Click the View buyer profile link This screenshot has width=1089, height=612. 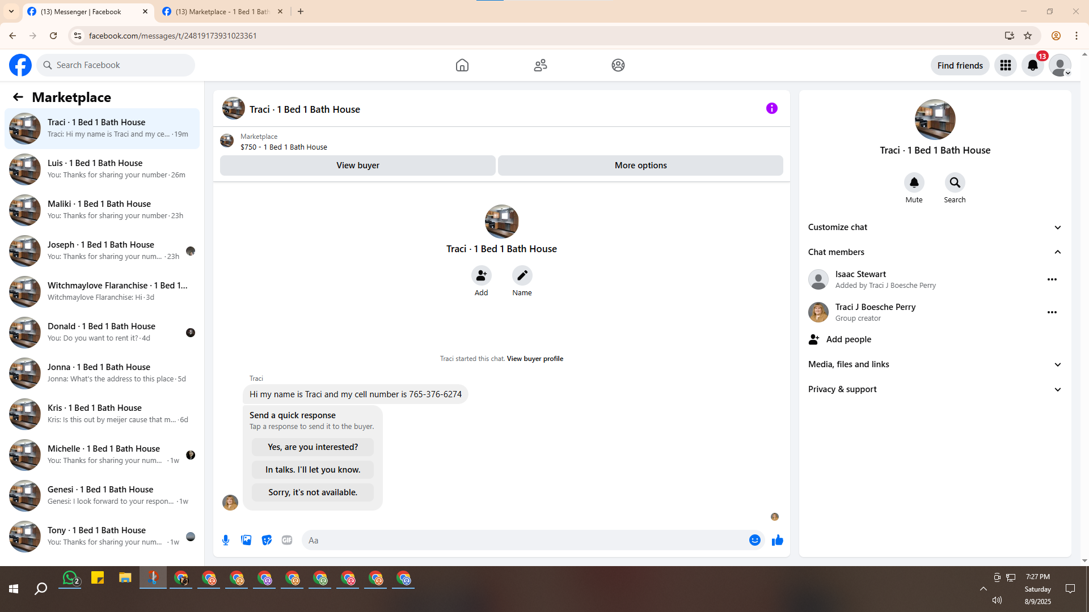point(534,359)
